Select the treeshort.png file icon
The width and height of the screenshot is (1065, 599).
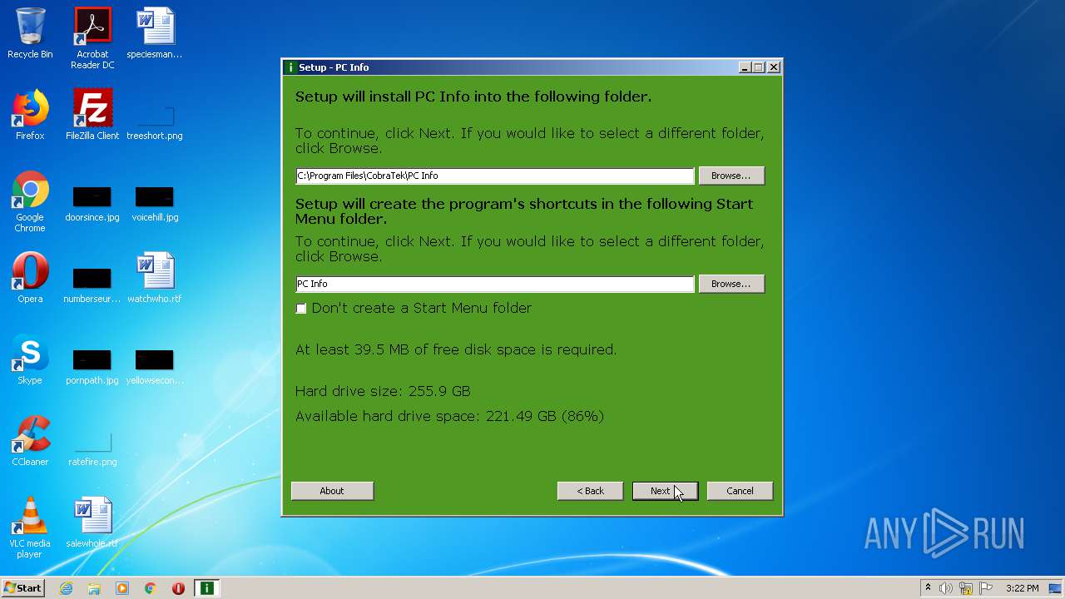pos(155,121)
